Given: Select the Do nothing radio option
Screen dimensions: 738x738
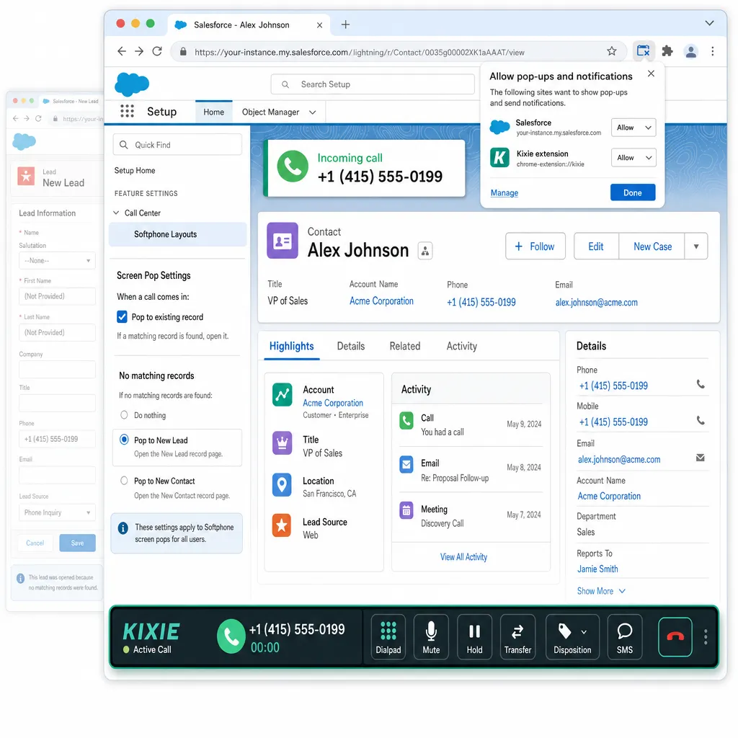Looking at the screenshot, I should coord(124,414).
